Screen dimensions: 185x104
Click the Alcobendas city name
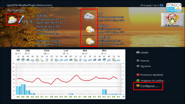click(x=16, y=10)
